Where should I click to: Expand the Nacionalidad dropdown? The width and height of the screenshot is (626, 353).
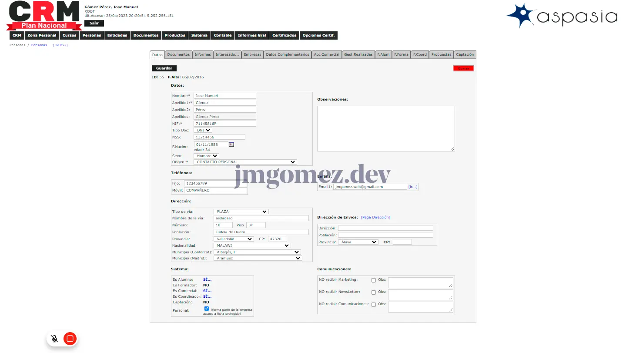coord(252,245)
